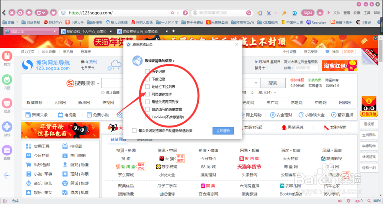Check the Cookies(不推荐清除) checkbox
The height and width of the screenshot is (204, 383).
(147, 117)
